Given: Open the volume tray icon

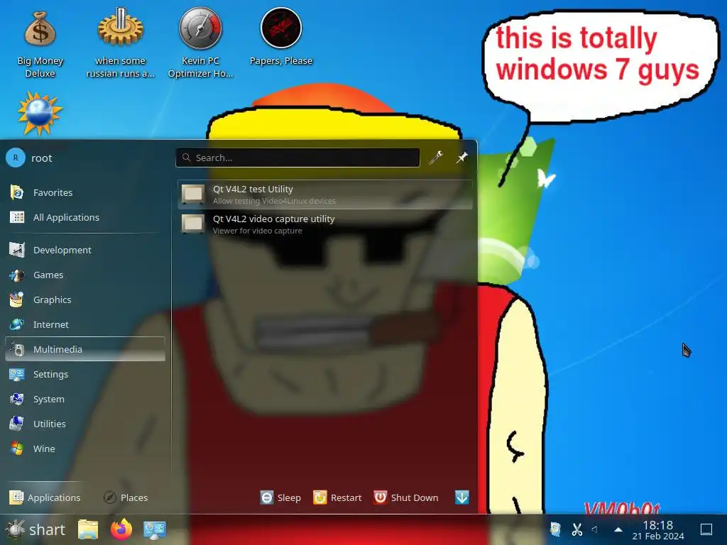Looking at the screenshot, I should click(x=595, y=529).
